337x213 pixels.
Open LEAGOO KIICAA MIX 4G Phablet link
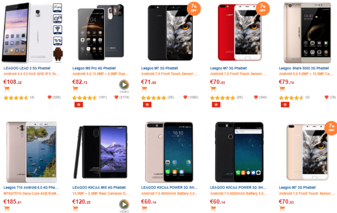tap(99, 187)
